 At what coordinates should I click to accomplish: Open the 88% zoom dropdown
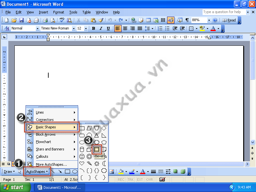coord(209,20)
